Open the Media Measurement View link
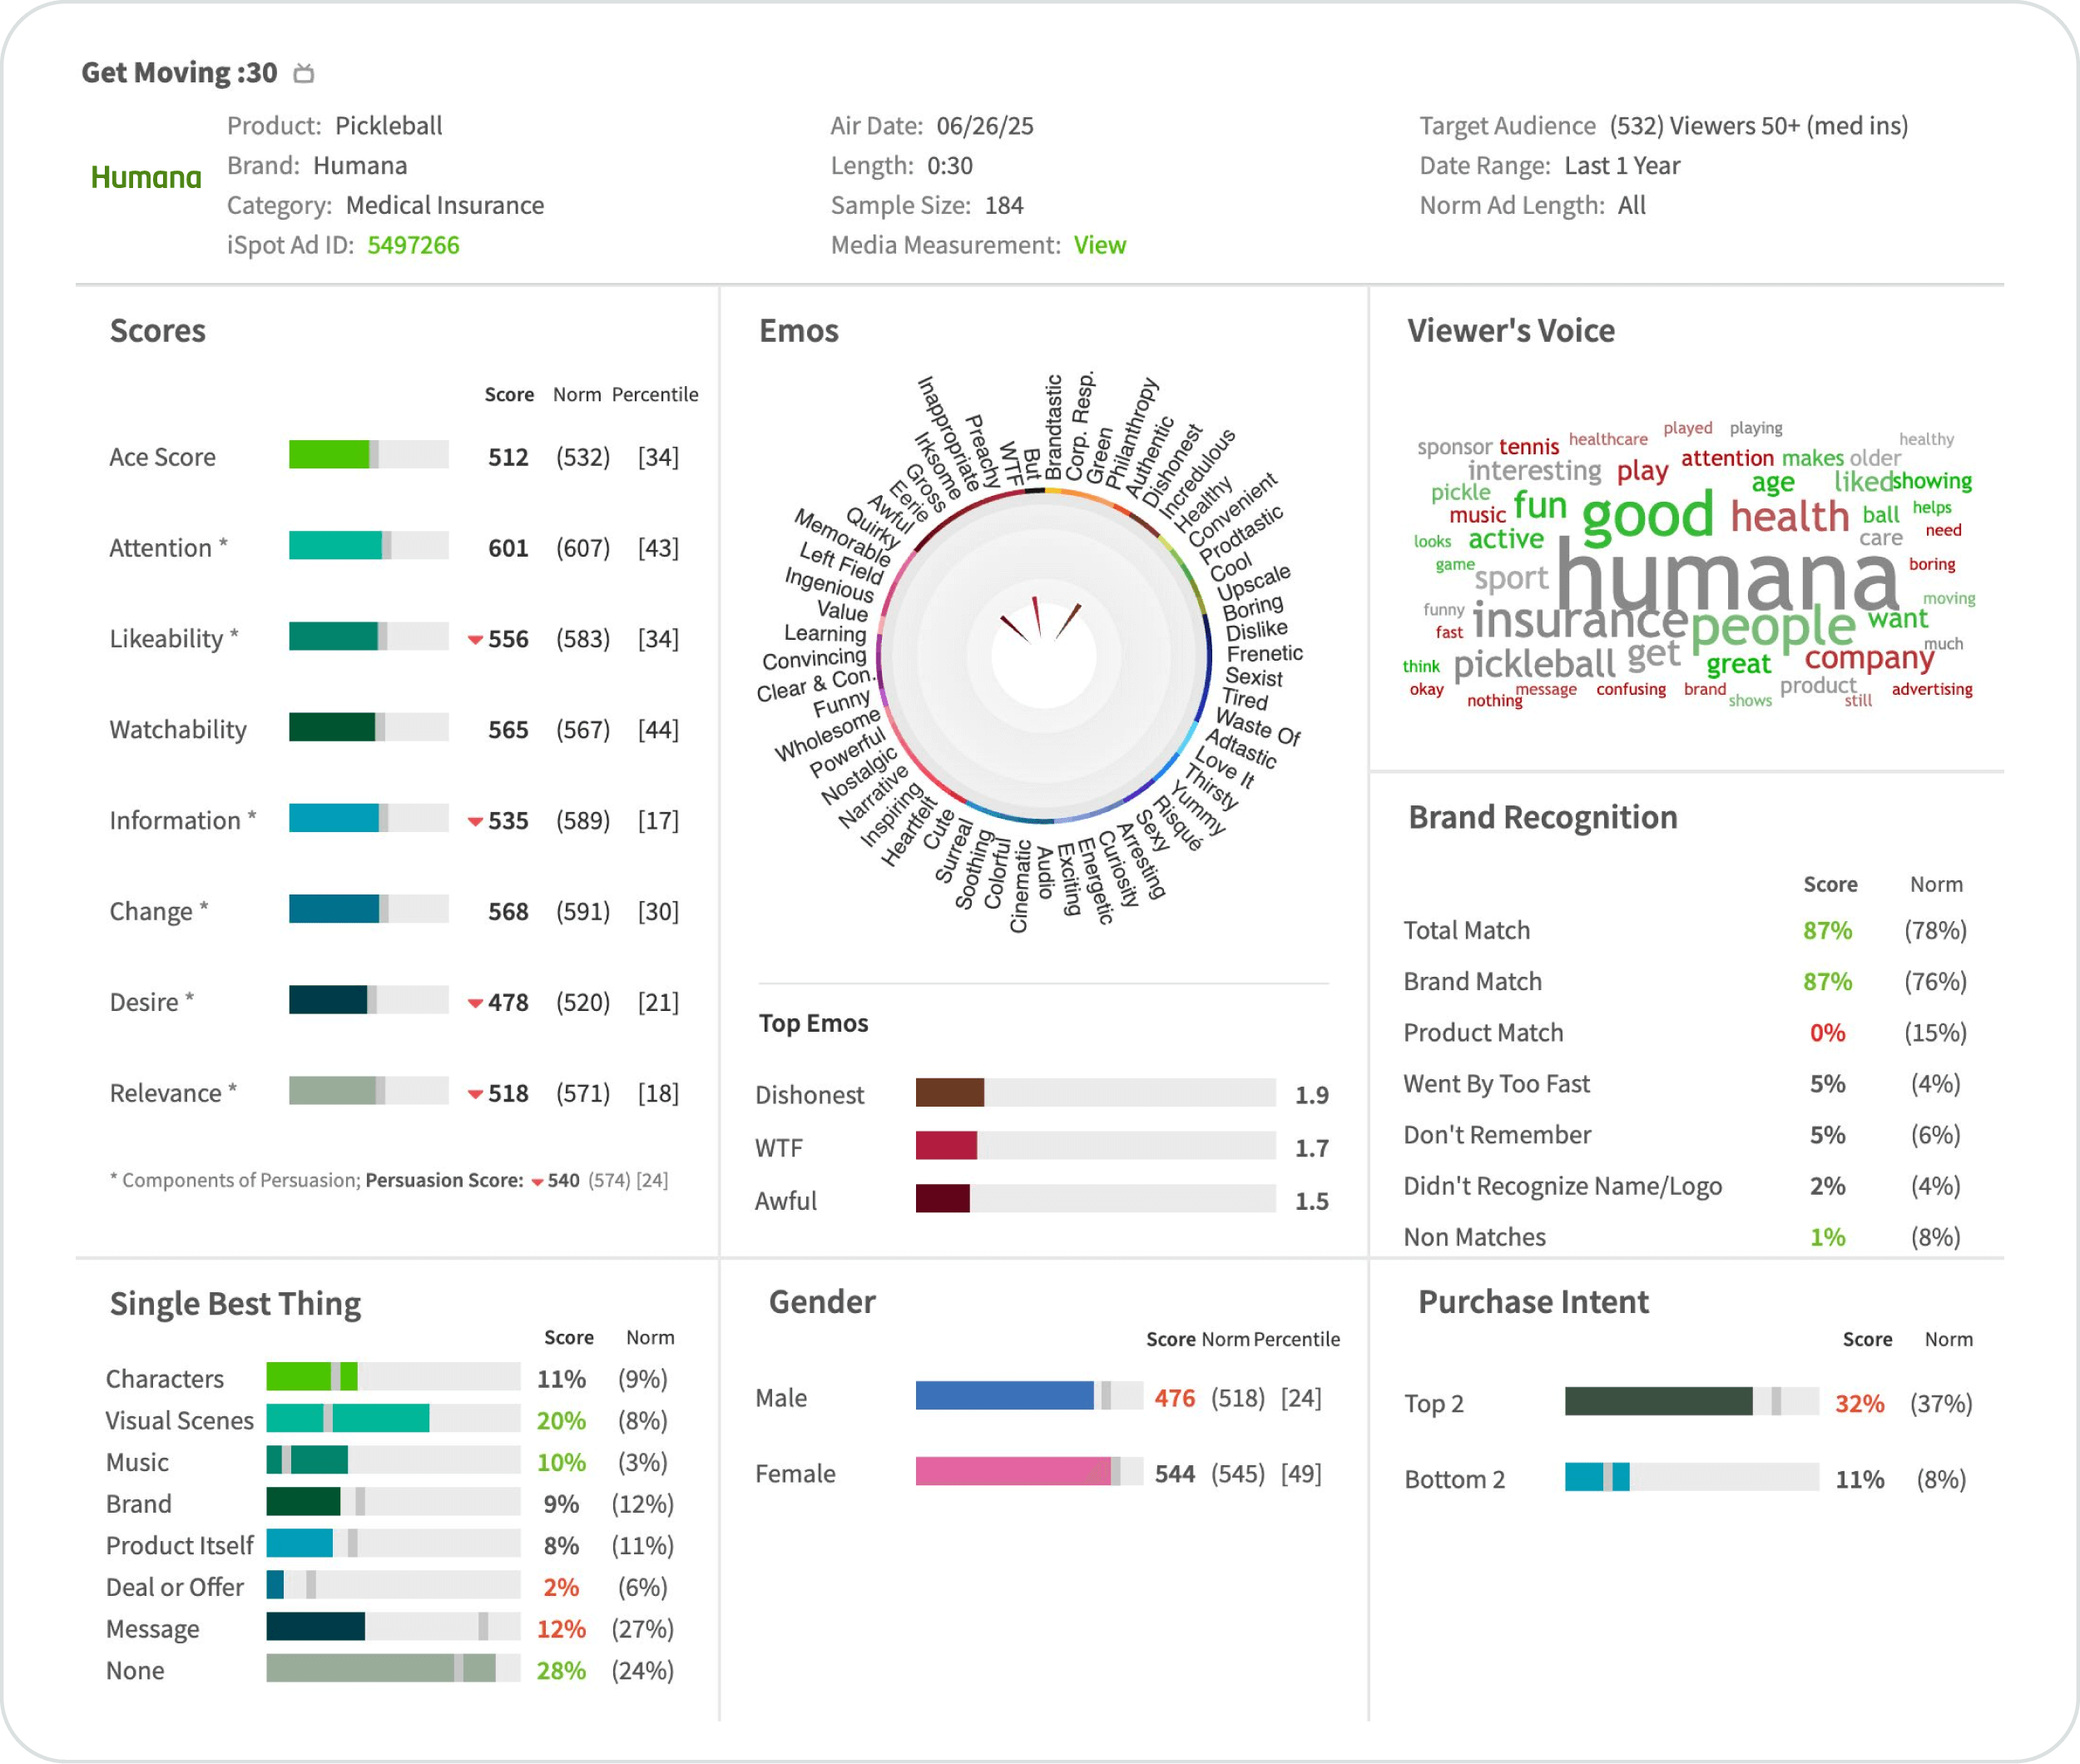The height and width of the screenshot is (1764, 2080). coord(1099,245)
